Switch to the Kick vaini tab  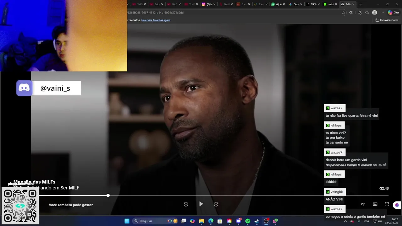click(329, 4)
